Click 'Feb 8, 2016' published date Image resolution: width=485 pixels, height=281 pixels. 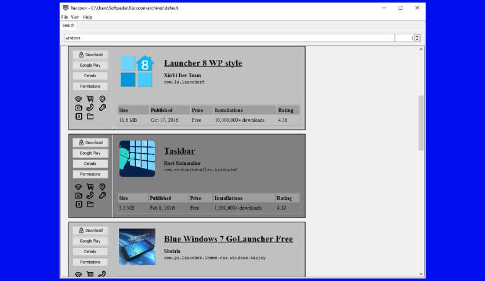162,208
